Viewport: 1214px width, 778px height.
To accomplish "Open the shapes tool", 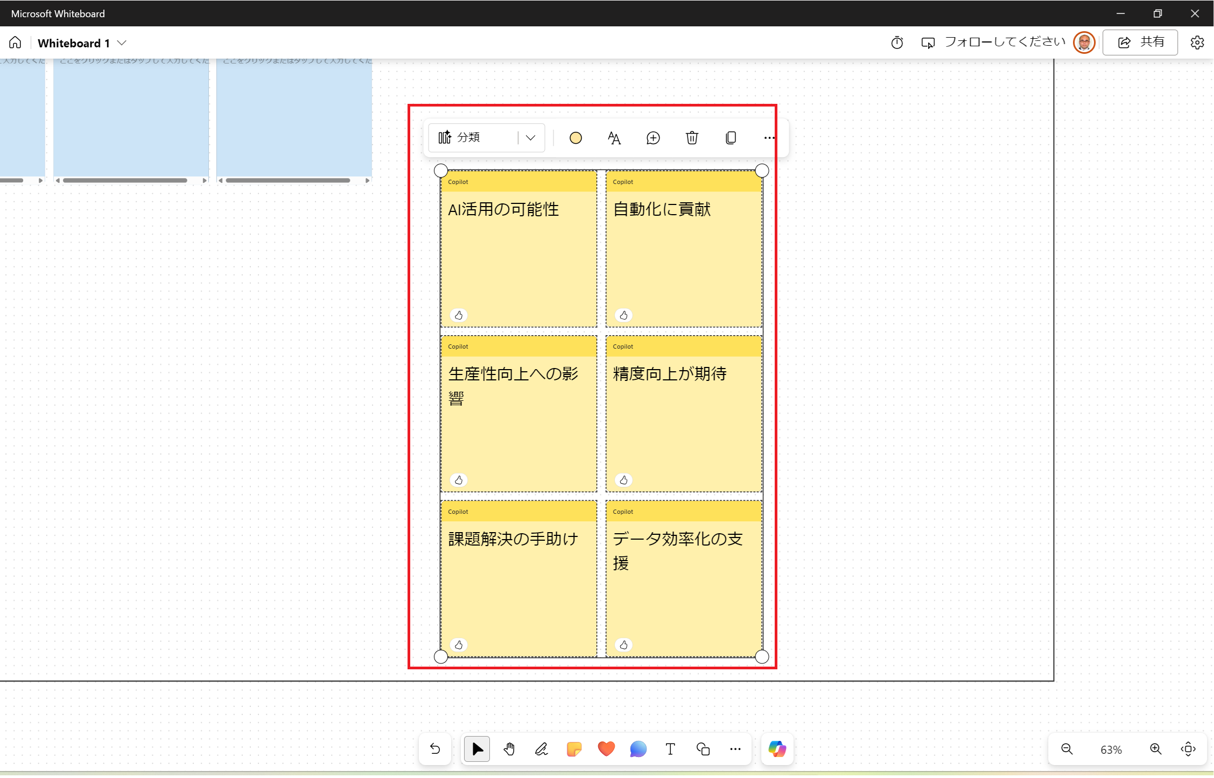I will tap(703, 749).
